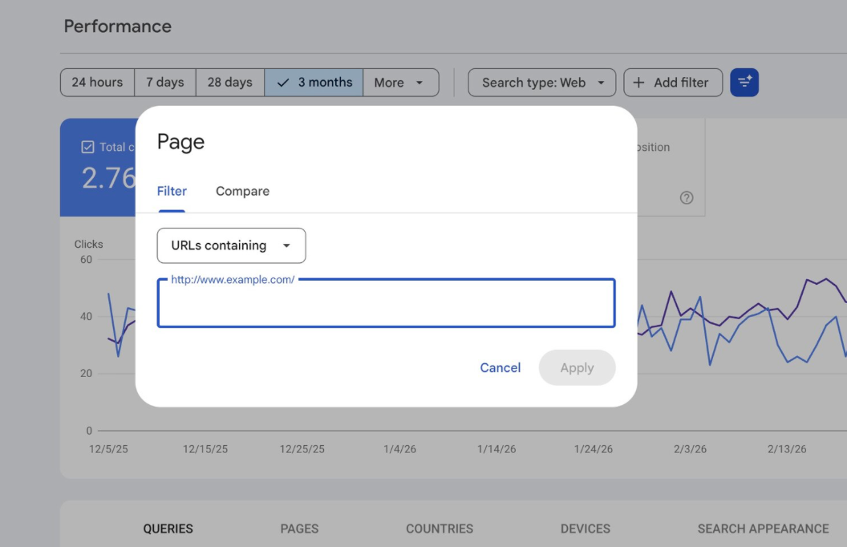Click the blue filter options icon button
This screenshot has height=547, width=847.
coord(744,83)
